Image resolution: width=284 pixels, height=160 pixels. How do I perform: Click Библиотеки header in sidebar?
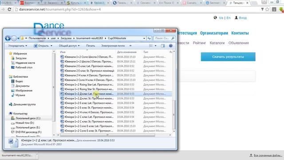20,76
